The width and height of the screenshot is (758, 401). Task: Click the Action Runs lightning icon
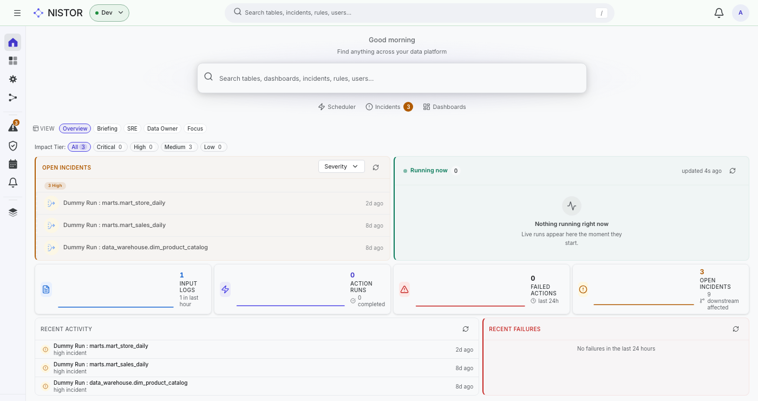(x=225, y=289)
